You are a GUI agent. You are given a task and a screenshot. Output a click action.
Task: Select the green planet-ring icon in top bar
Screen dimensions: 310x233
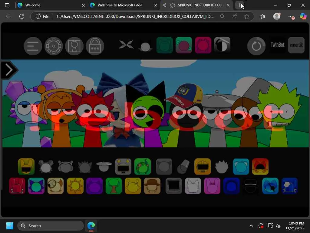tap(184, 45)
